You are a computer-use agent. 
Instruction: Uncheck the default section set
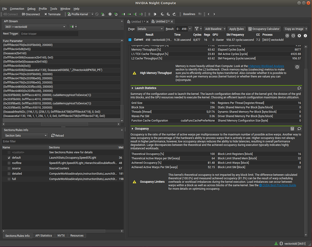click(x=9, y=158)
